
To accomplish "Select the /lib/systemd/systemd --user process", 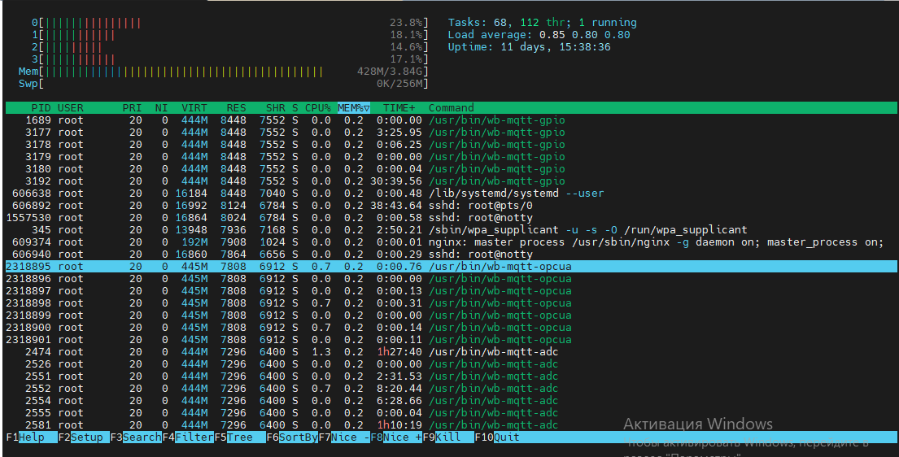I will coord(452,194).
